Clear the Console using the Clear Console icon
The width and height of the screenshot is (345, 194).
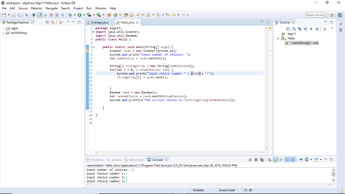point(269,160)
